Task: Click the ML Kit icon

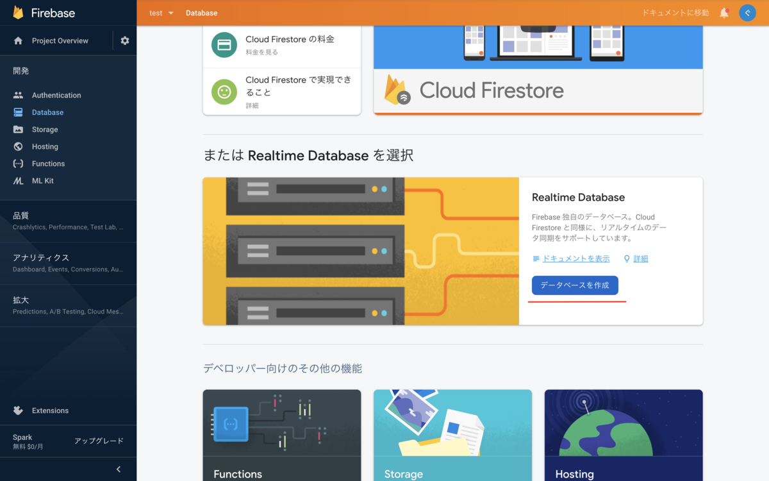Action: pos(18,181)
